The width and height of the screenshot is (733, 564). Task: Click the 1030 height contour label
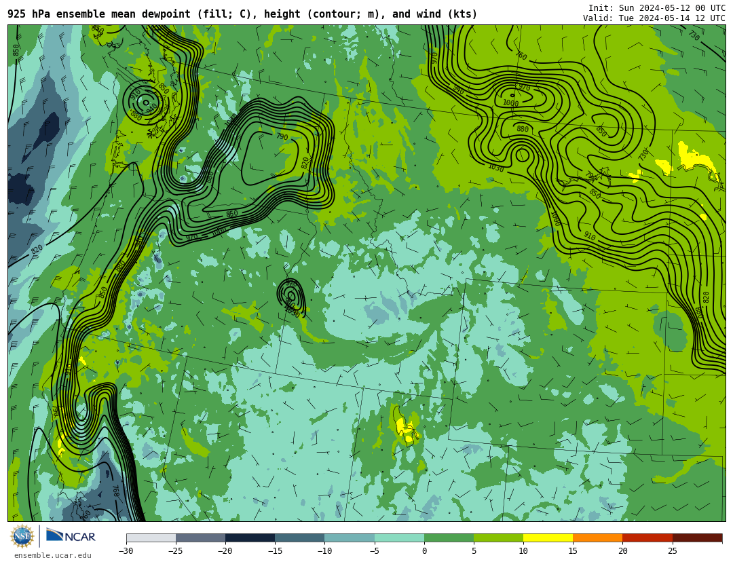[x=496, y=168]
